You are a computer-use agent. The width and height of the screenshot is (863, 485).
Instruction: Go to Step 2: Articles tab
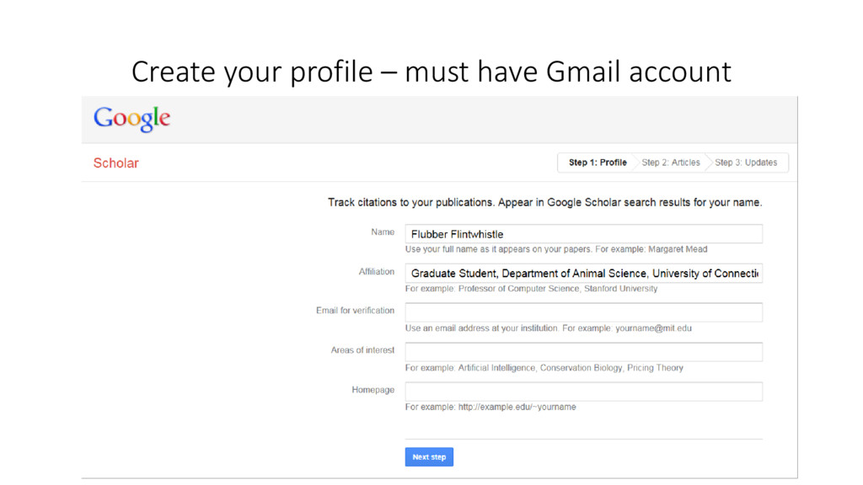[671, 163]
